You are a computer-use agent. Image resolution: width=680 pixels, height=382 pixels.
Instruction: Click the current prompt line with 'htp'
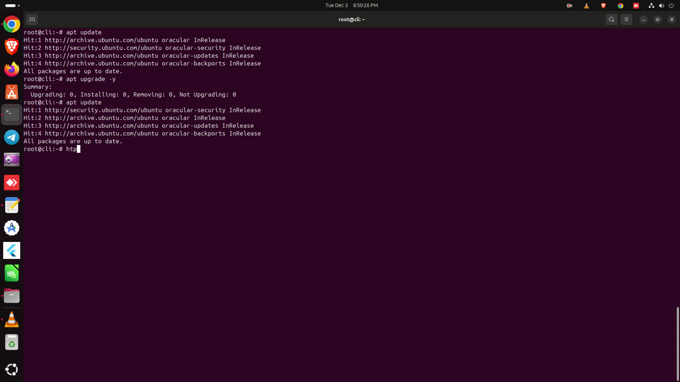(52, 149)
